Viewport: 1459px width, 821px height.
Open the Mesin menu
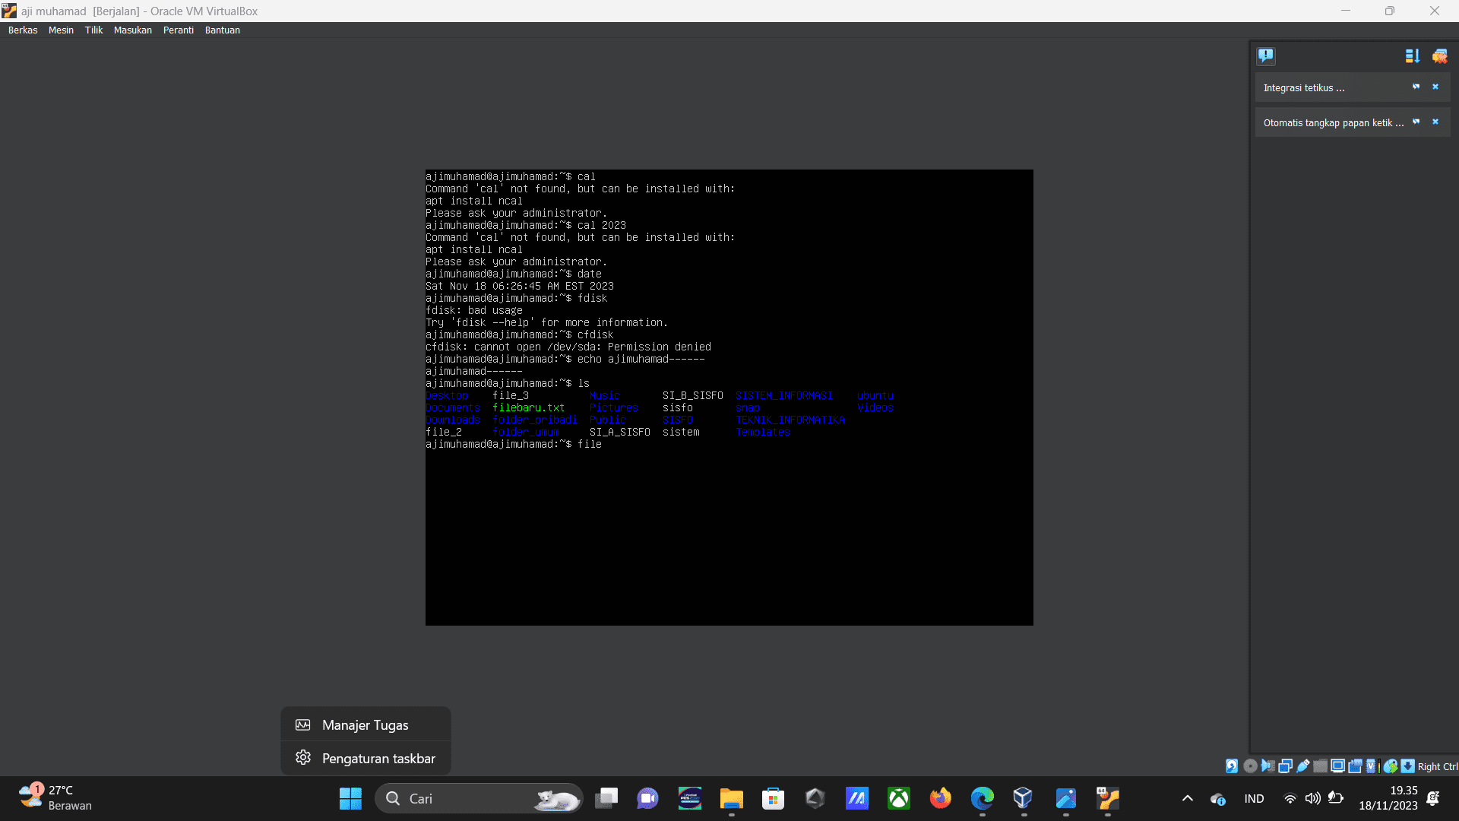coord(61,30)
